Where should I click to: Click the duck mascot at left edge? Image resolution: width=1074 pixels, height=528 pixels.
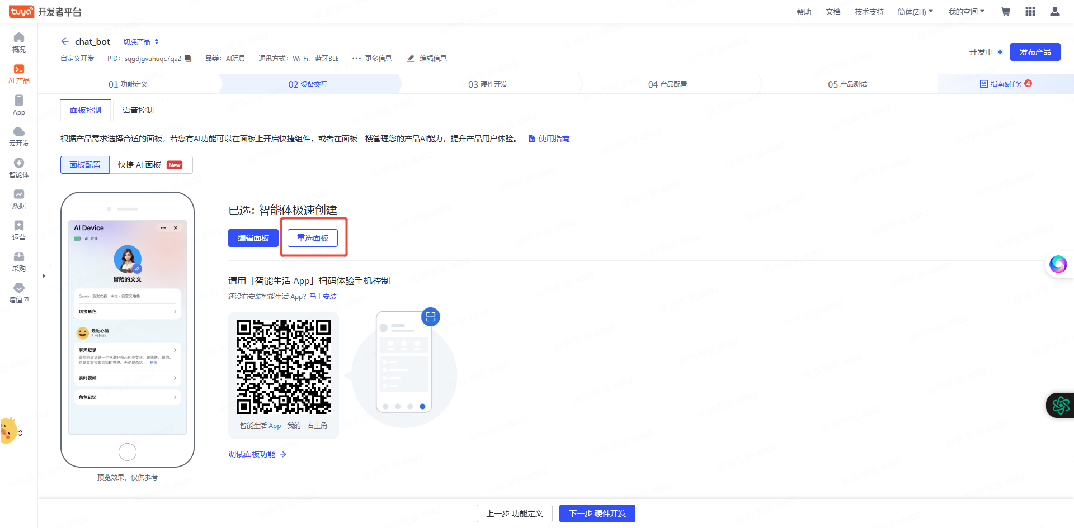pyautogui.click(x=10, y=431)
